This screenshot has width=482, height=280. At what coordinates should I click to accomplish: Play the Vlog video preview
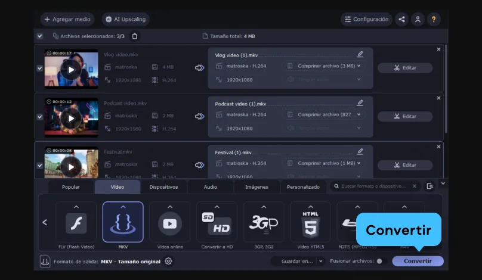click(x=71, y=70)
